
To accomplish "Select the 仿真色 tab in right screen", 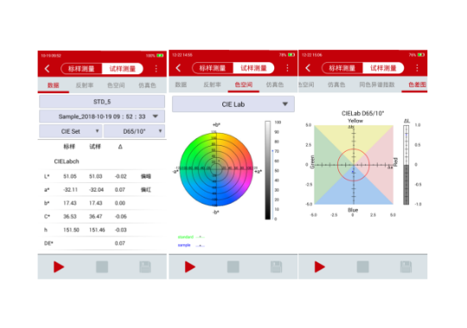I will [x=336, y=85].
